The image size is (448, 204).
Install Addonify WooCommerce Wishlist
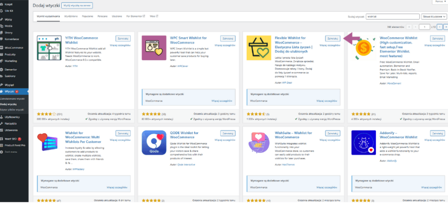[437, 134]
